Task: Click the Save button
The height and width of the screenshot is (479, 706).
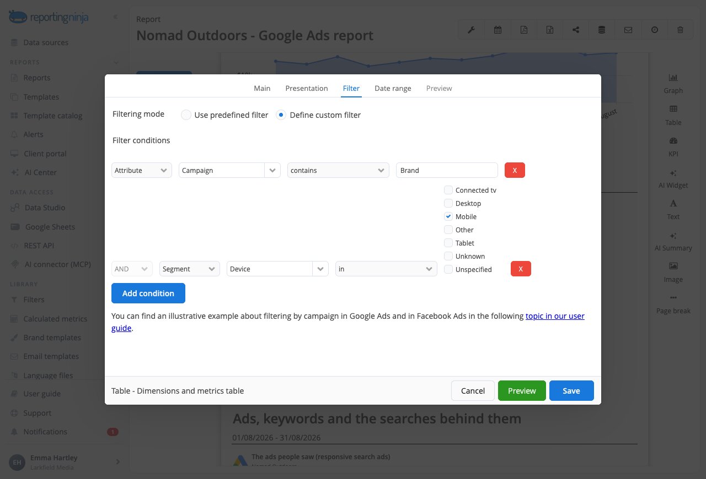Action: coord(571,390)
